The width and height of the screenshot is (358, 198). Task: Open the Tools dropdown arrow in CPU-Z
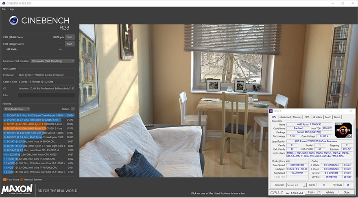tap(319, 192)
